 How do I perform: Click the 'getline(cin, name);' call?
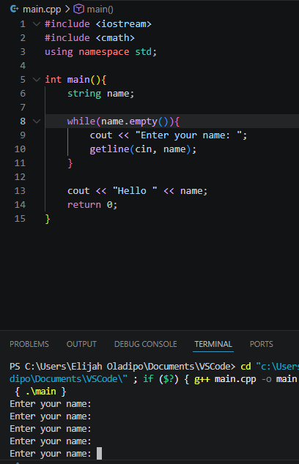(x=143, y=149)
